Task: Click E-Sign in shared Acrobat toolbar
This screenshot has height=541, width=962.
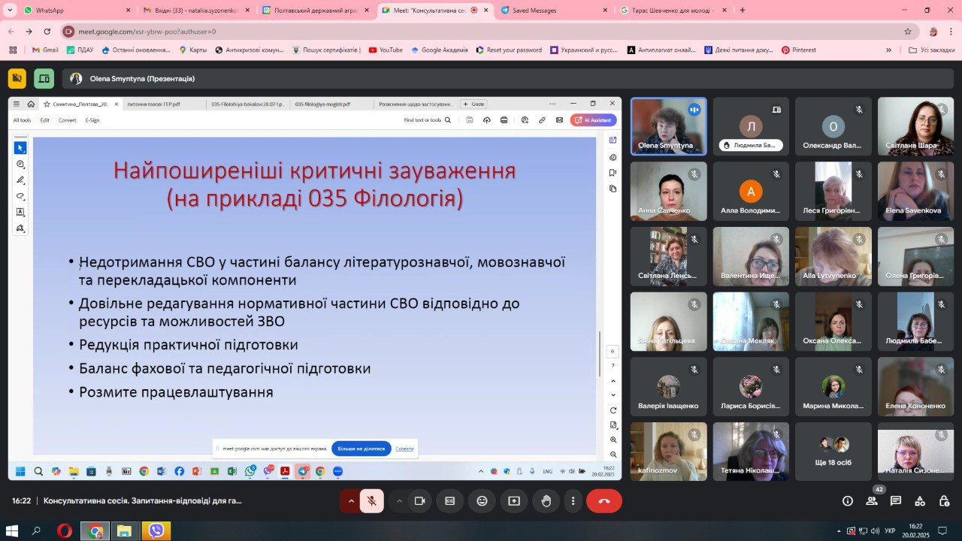Action: tap(92, 120)
